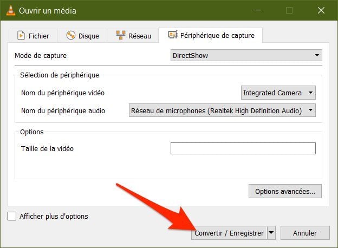Open Options avancées...
Screen dimensions: 338x248
(x=285, y=191)
